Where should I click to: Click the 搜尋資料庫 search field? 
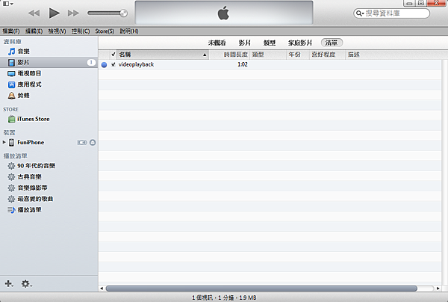click(391, 13)
